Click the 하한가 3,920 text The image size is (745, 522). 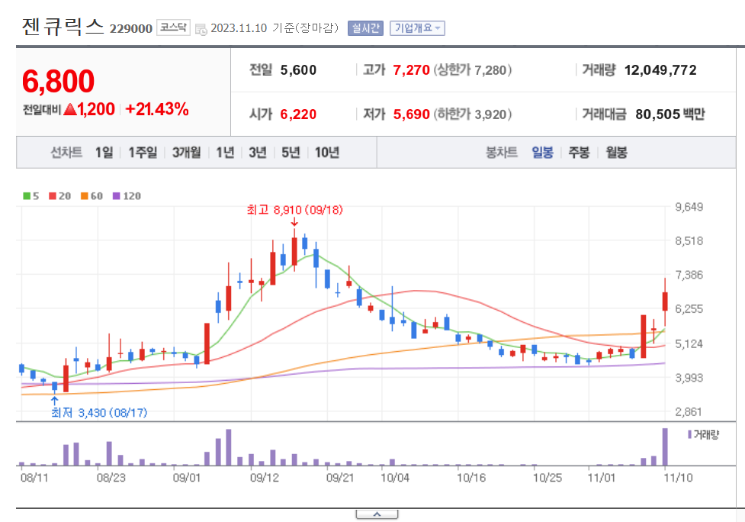[x=472, y=114]
